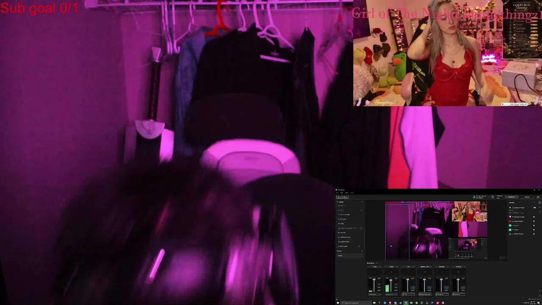Mute the first mixer channel
Image resolution: width=542 pixels, height=305 pixels.
379,291
